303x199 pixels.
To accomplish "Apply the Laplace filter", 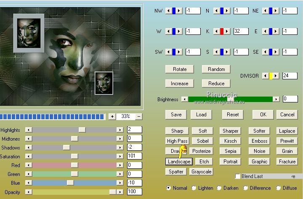I will 287,131.
